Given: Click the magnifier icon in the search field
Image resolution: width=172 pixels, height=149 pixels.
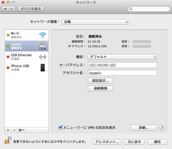Looking at the screenshot, I should click(x=131, y=9).
